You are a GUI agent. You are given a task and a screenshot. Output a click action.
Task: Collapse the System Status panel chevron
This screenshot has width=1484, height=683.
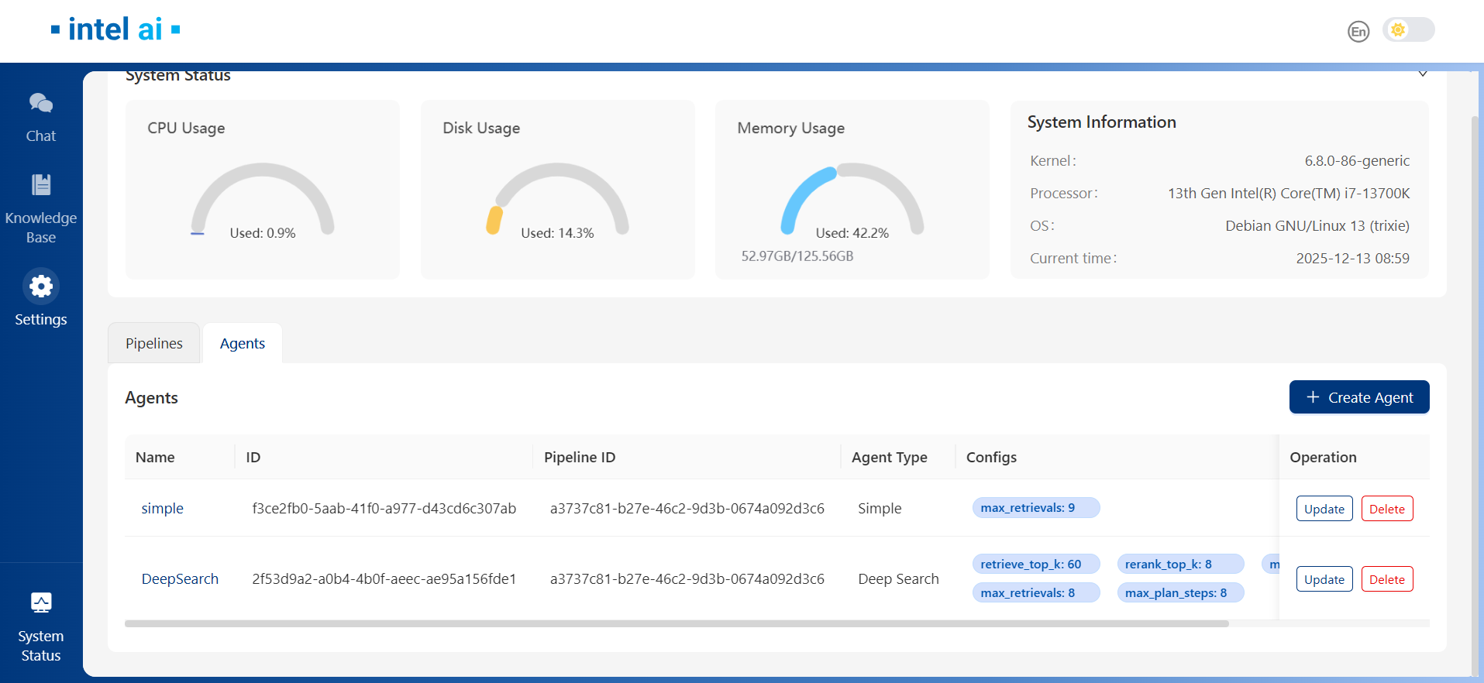(1423, 74)
